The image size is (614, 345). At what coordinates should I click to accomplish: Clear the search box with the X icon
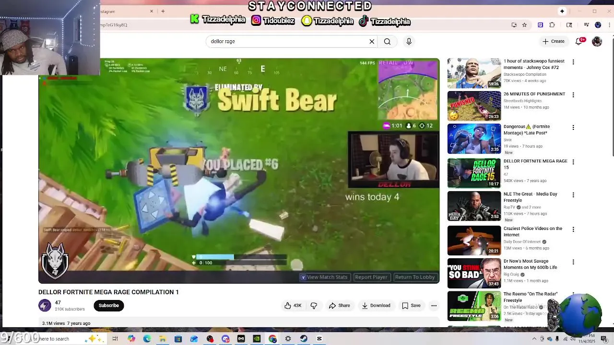coord(372,42)
